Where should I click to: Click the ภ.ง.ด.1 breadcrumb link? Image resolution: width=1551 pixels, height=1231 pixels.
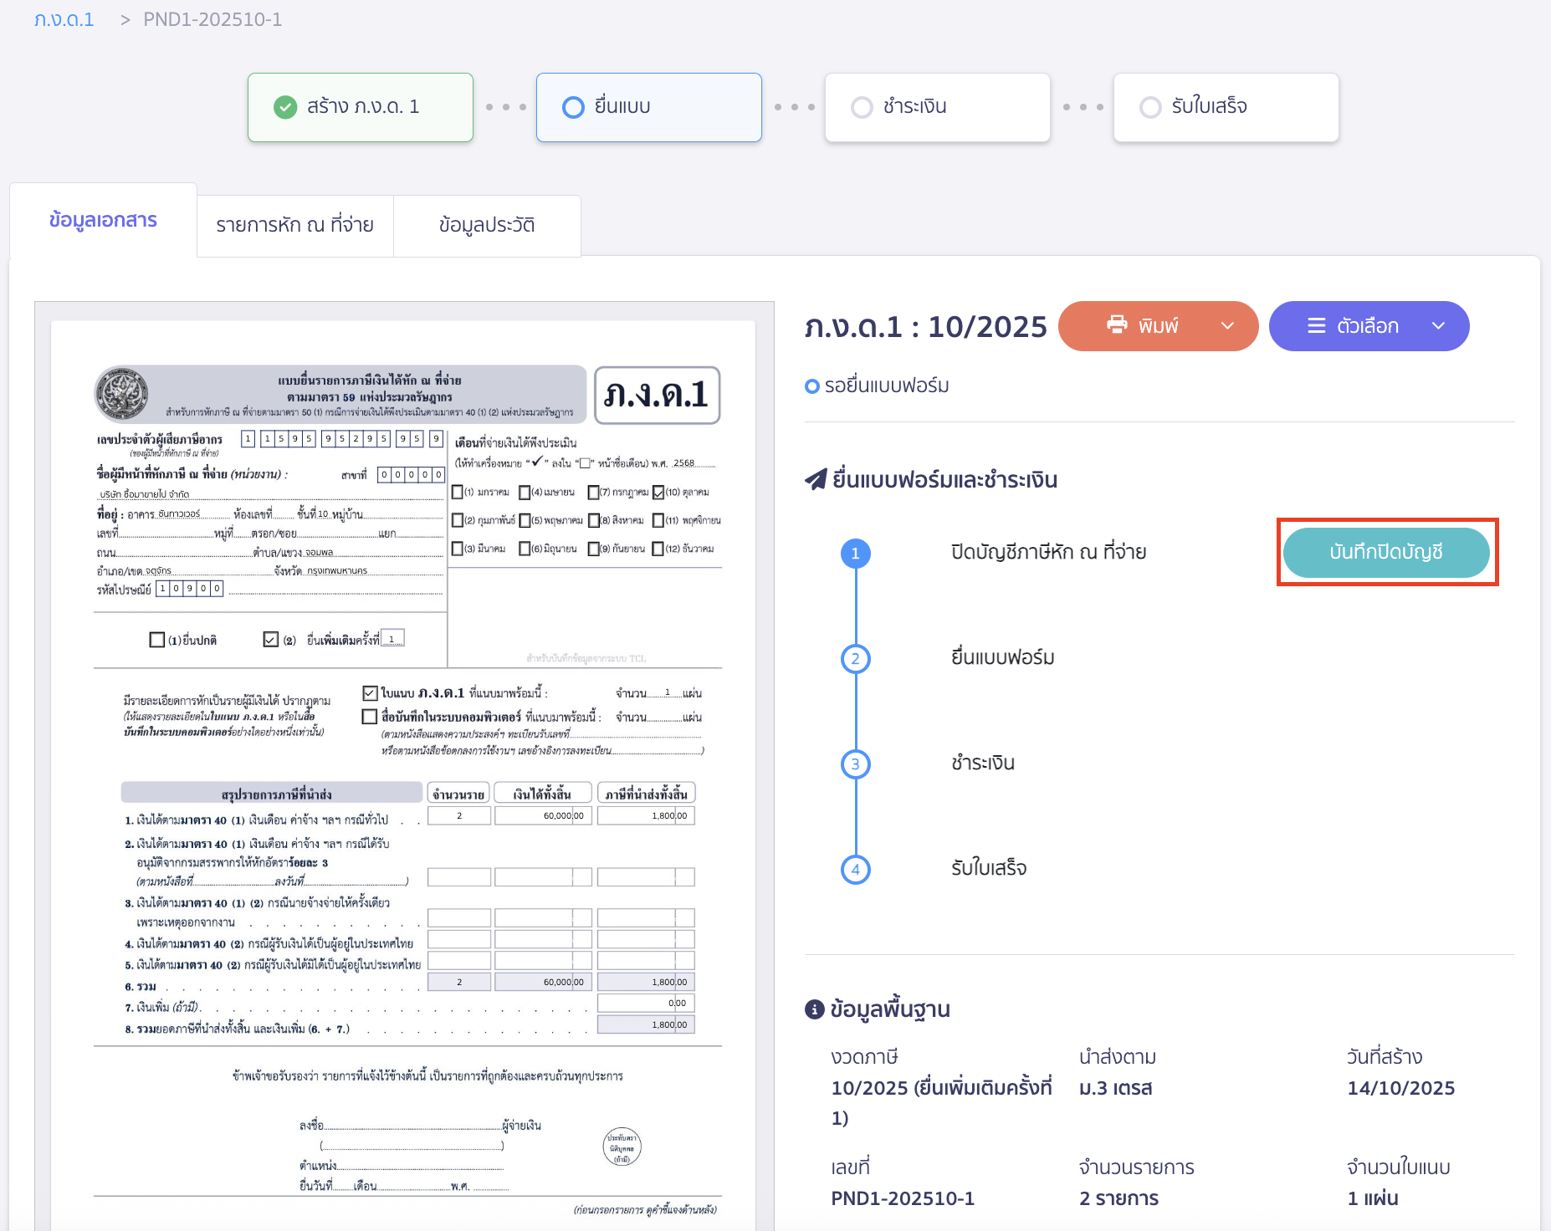(x=64, y=18)
